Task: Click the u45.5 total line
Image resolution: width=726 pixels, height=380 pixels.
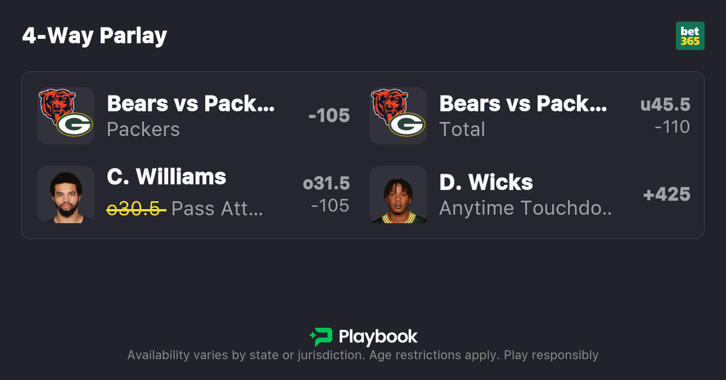Action: point(665,105)
